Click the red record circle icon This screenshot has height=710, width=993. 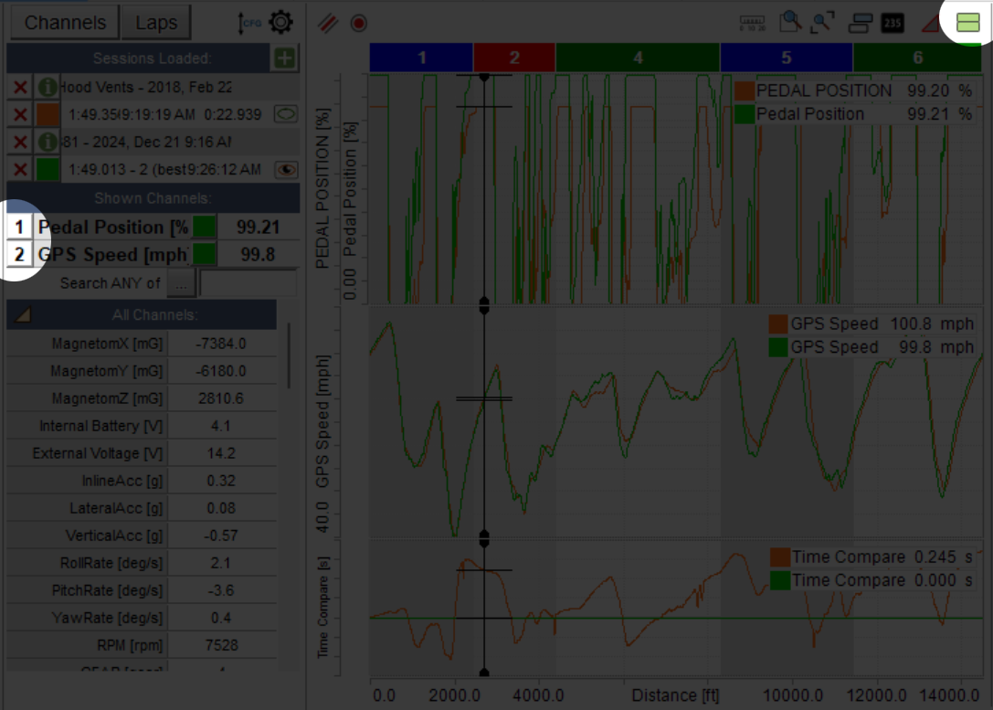point(358,24)
